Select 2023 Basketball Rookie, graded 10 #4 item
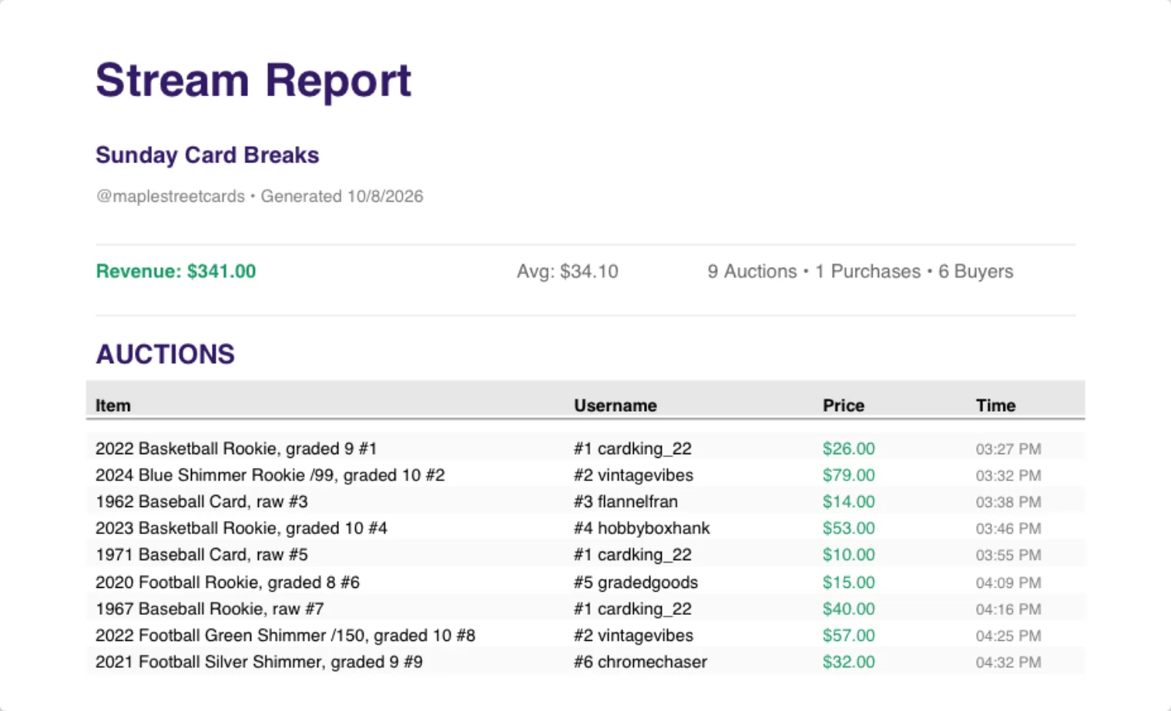The width and height of the screenshot is (1171, 711). pos(241,529)
